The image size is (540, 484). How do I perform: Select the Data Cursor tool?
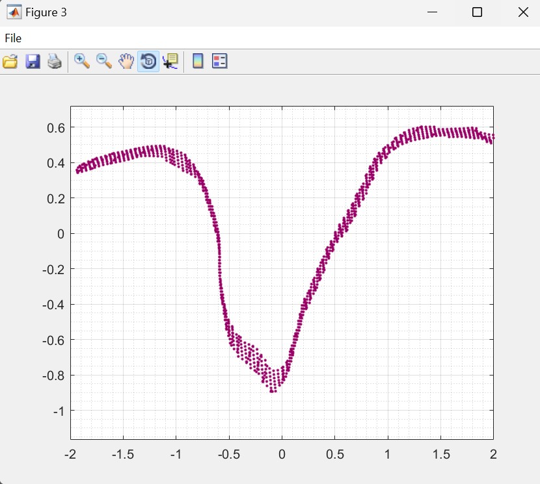(170, 62)
